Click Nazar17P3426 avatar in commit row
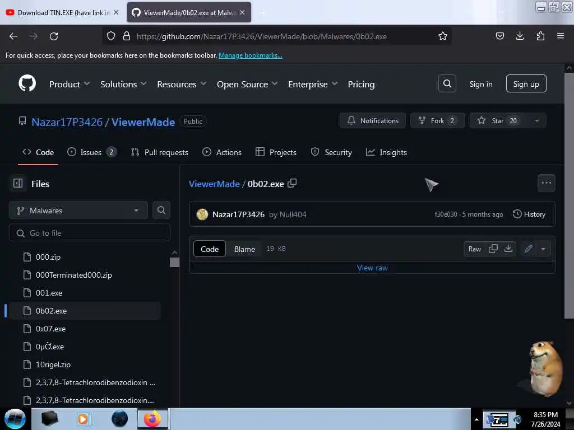 click(x=202, y=214)
